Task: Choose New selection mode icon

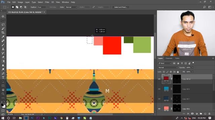Action: tap(13, 7)
